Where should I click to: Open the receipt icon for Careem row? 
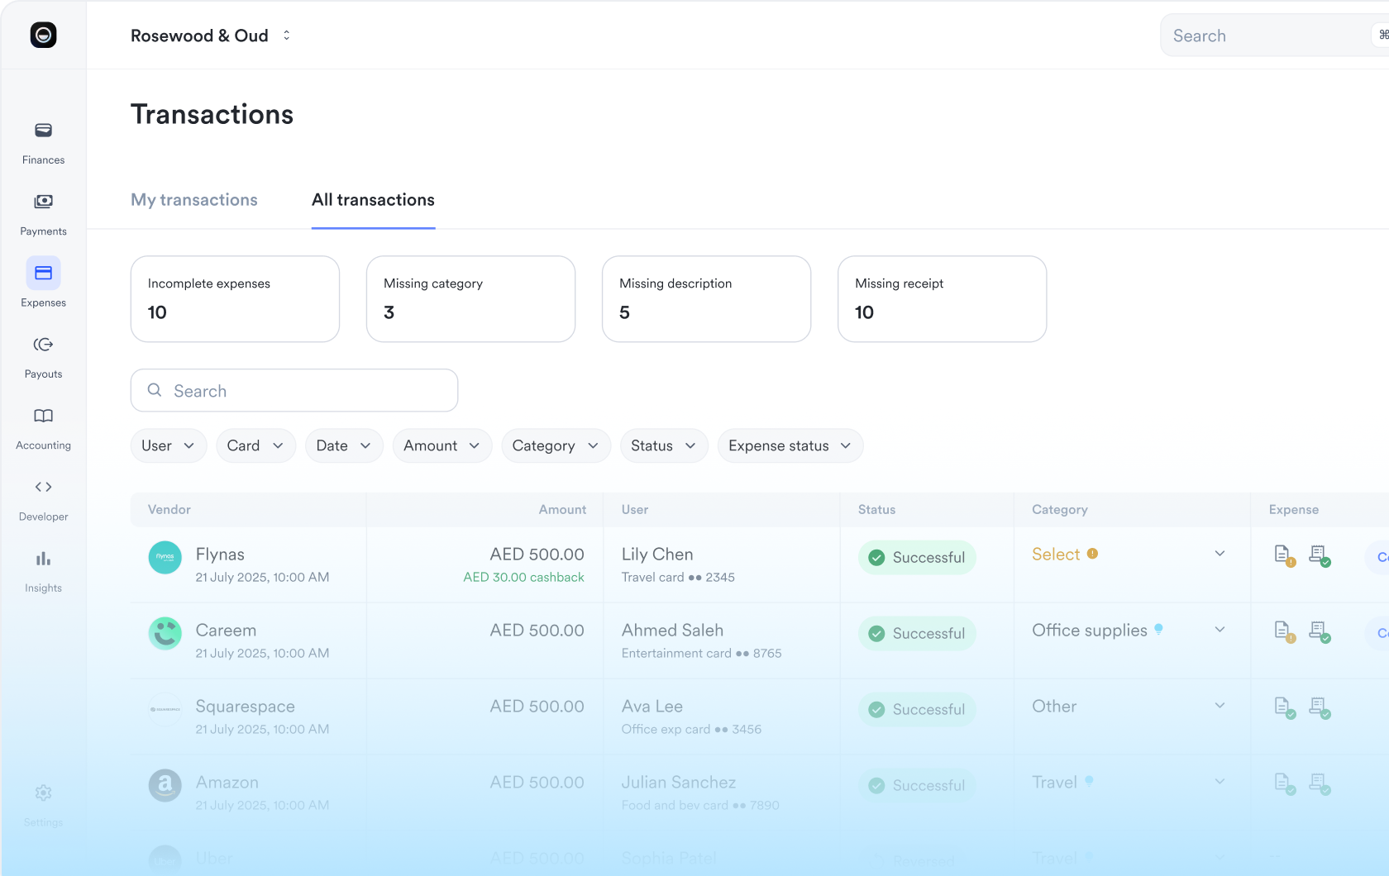coord(1319,631)
